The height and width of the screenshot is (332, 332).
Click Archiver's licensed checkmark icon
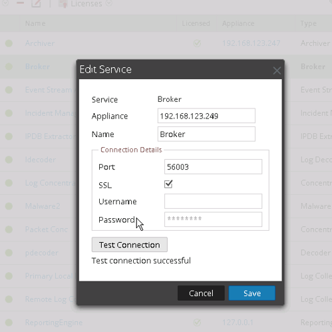(197, 43)
